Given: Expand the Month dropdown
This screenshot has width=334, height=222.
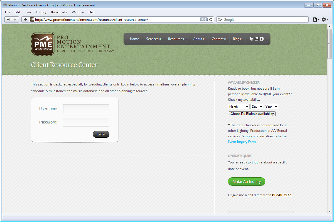Looking at the screenshot, I should click(x=239, y=107).
